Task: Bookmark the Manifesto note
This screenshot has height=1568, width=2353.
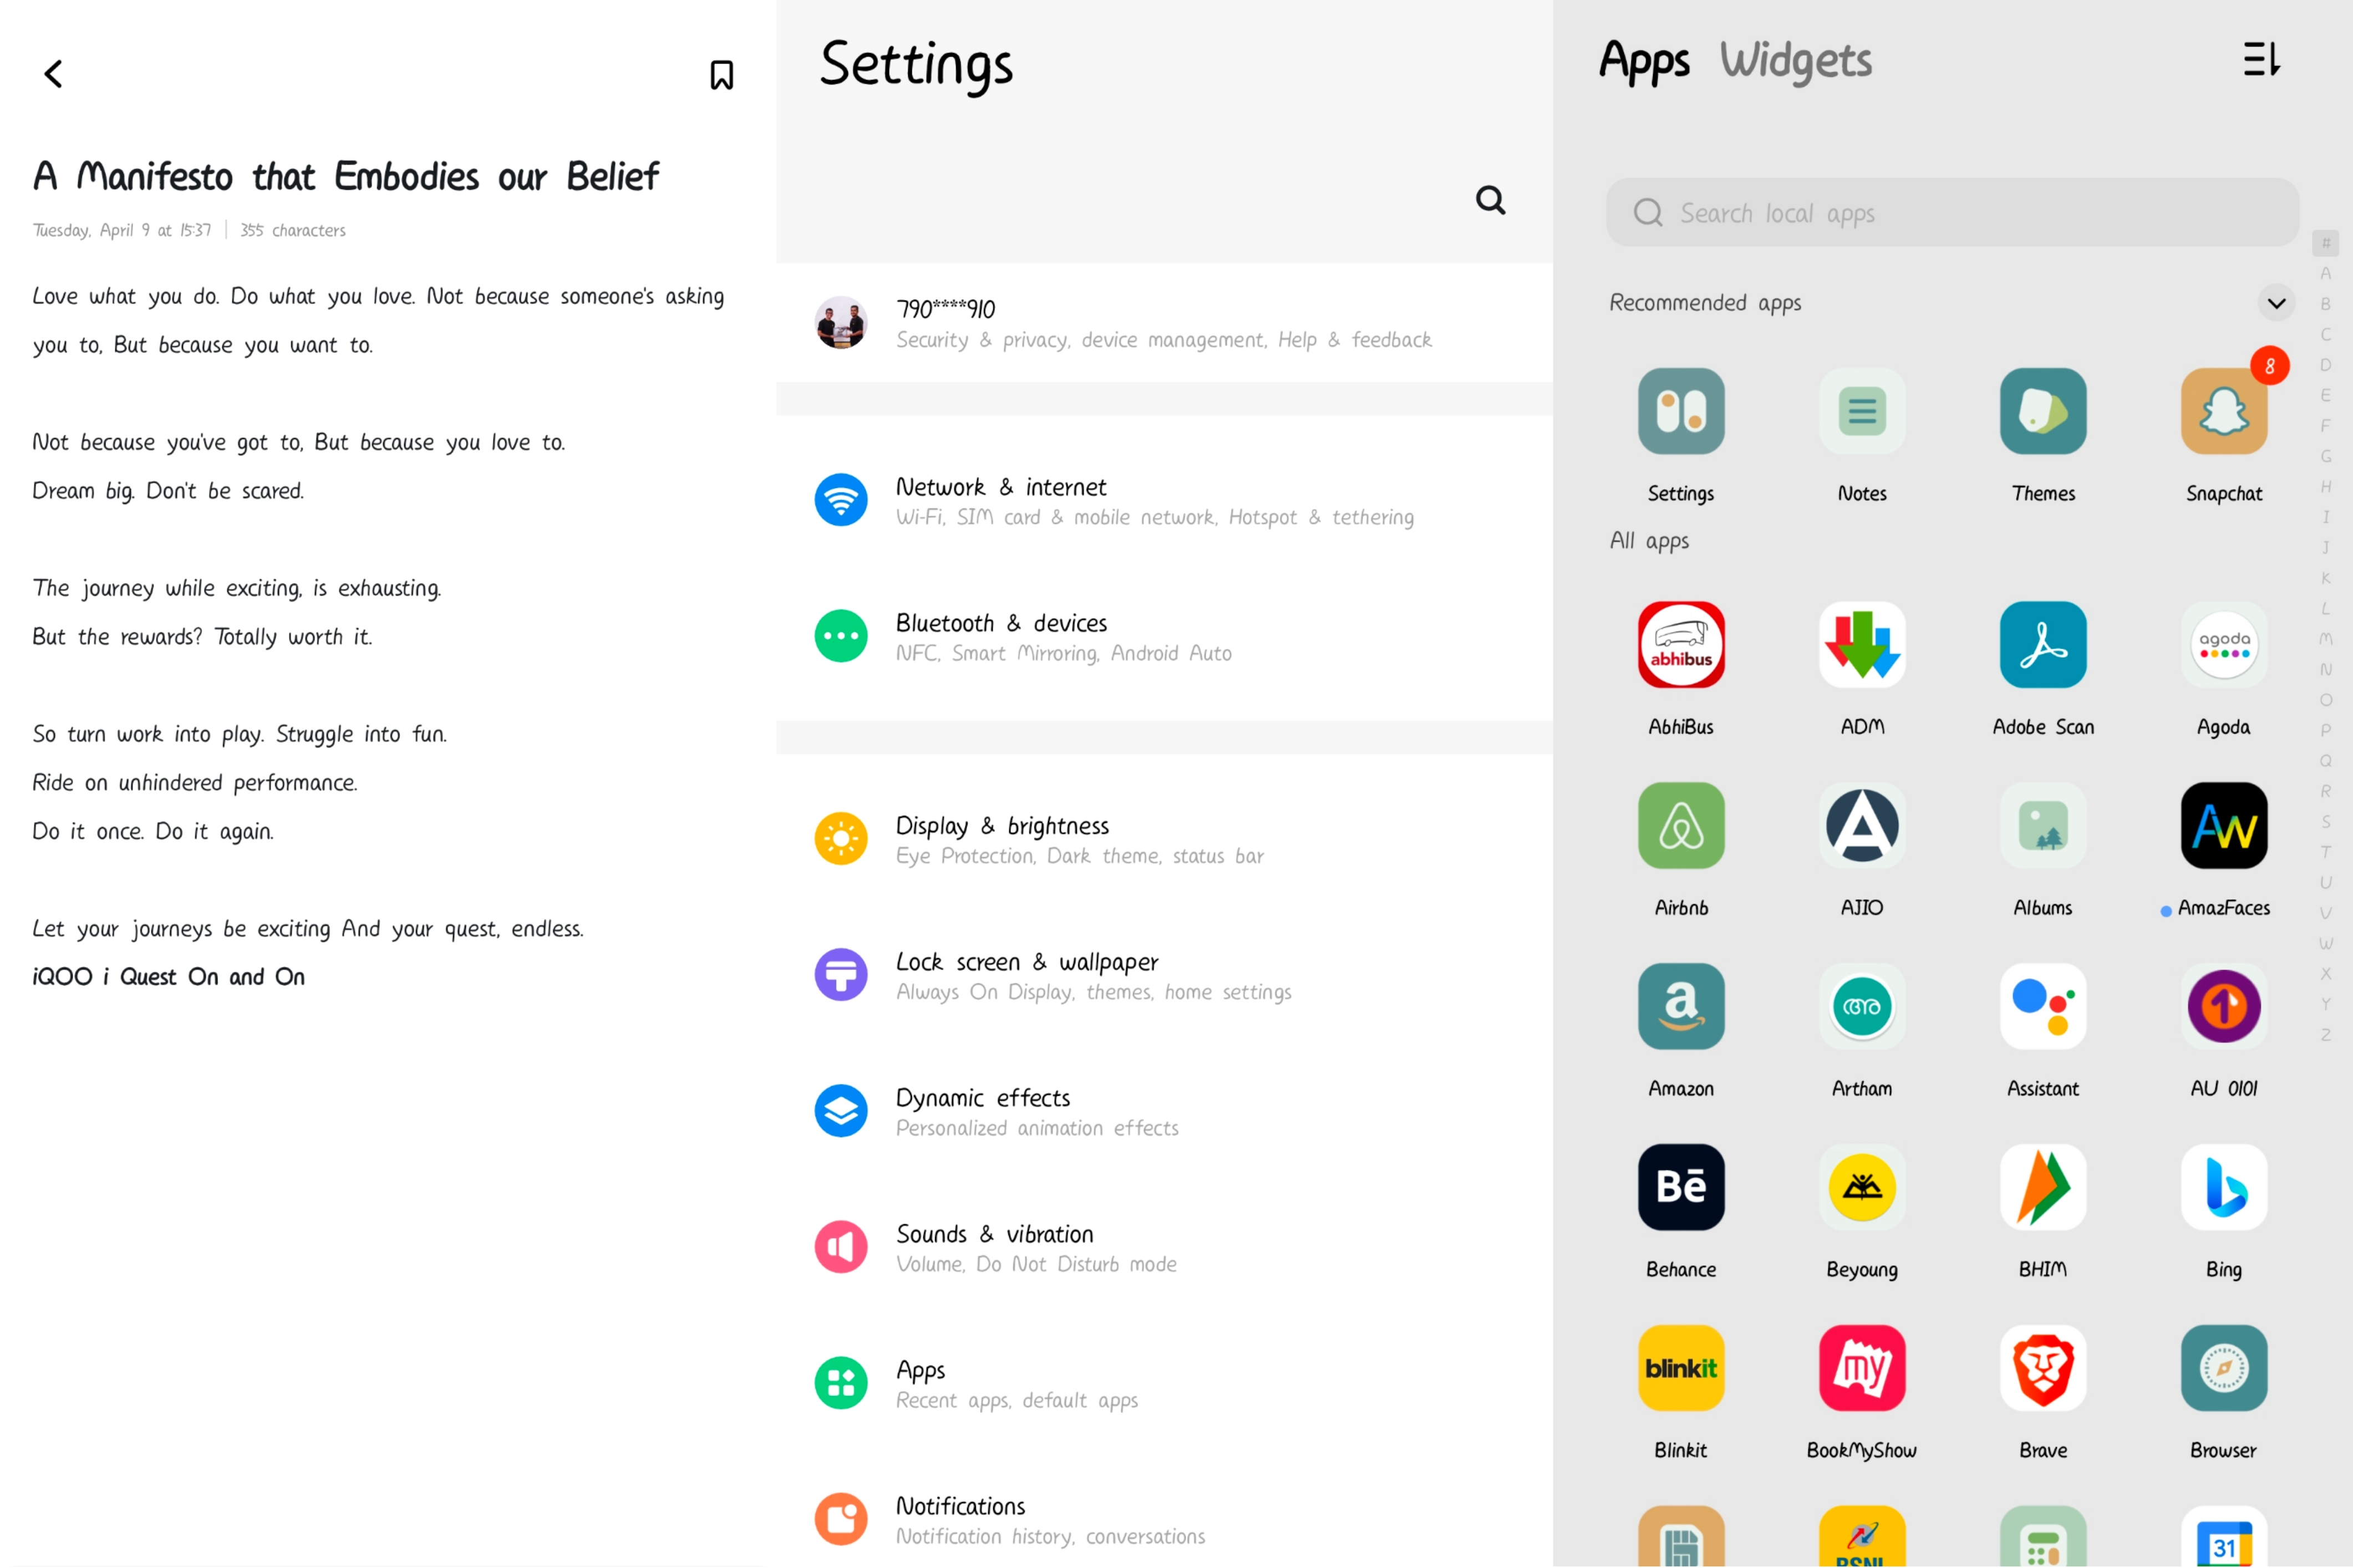Action: tap(721, 75)
